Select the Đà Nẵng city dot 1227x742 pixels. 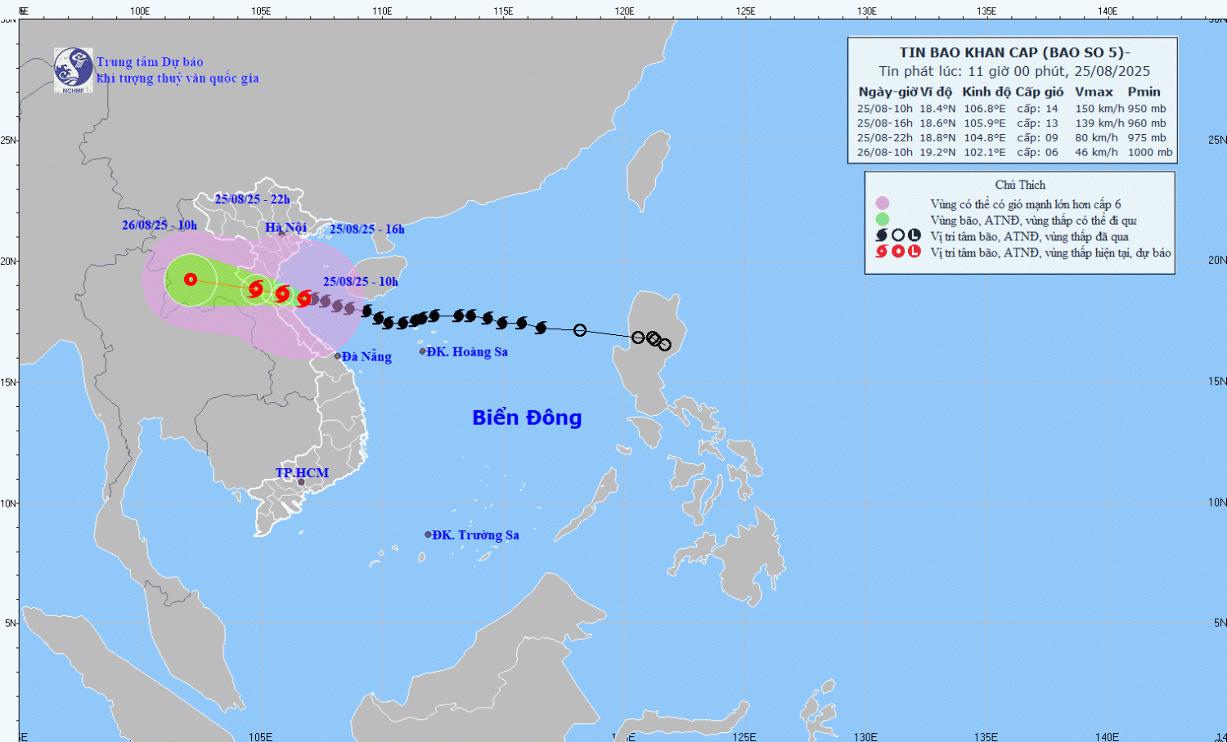pyautogui.click(x=338, y=356)
